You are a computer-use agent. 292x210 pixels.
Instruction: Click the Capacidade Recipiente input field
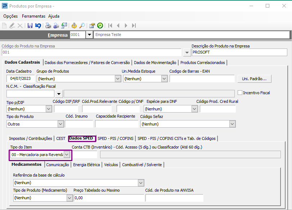[117, 124]
